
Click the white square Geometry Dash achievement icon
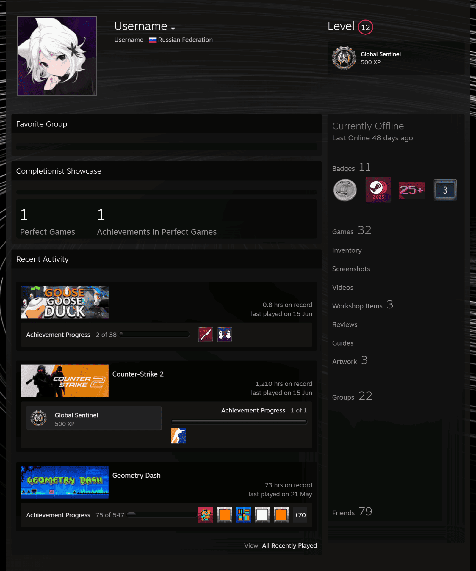262,515
